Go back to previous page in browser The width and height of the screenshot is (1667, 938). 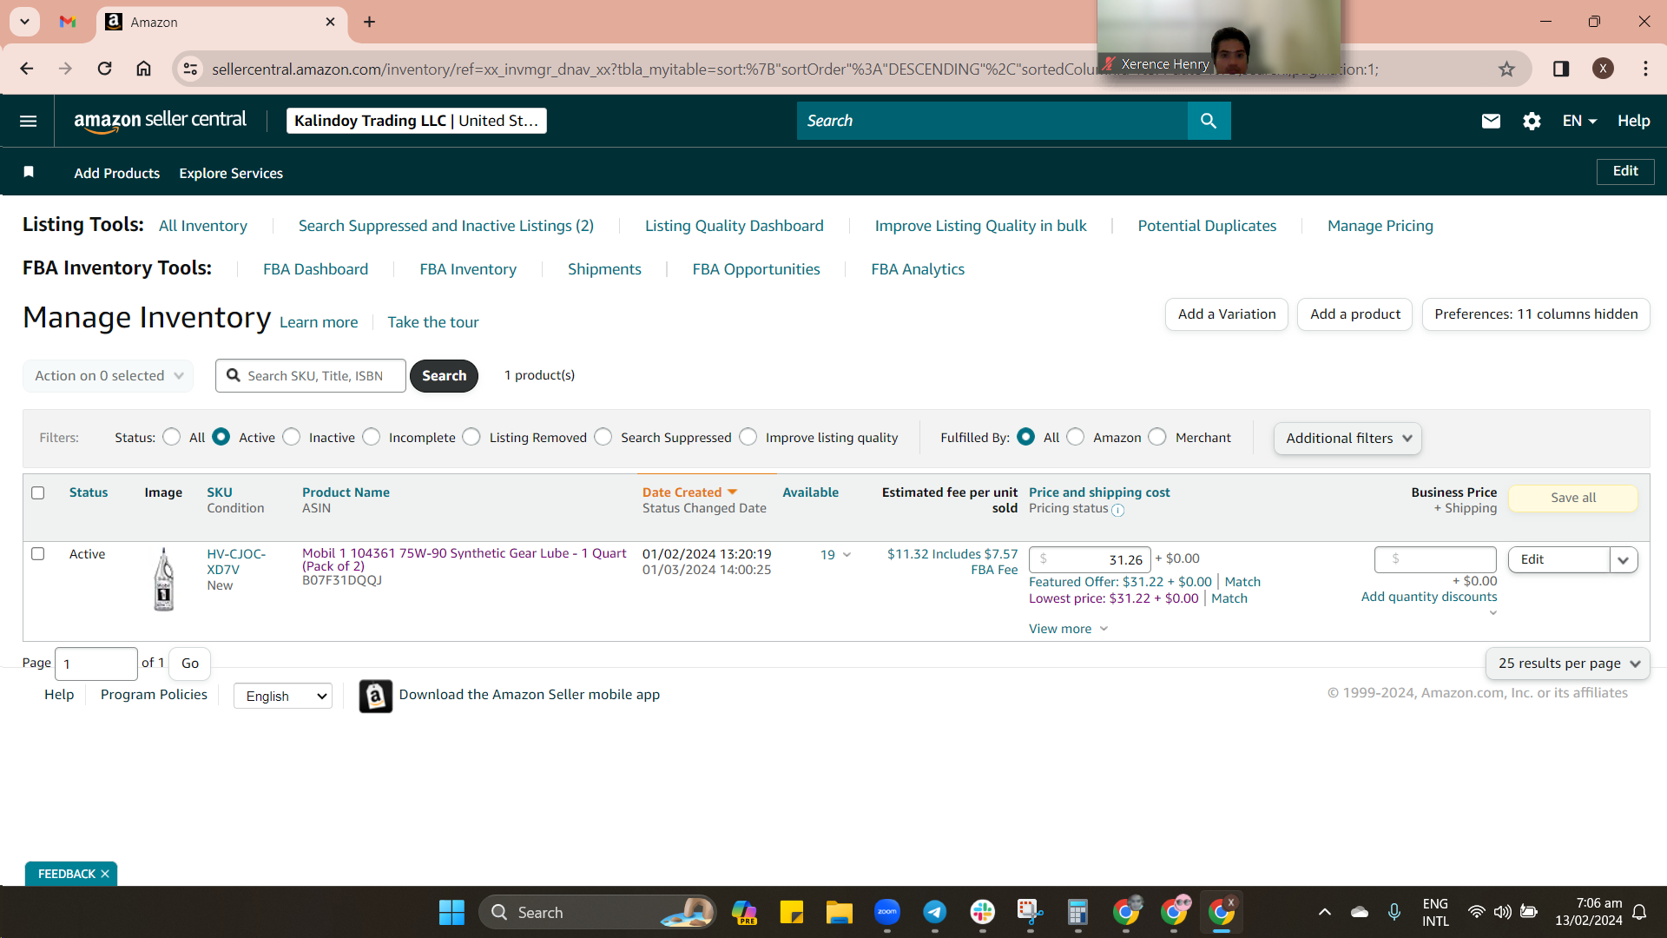[x=27, y=69]
